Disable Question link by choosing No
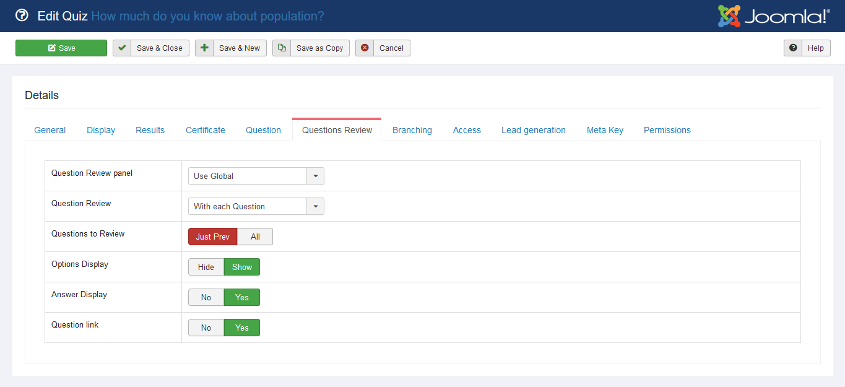Viewport: 845px width, 387px height. 206,328
